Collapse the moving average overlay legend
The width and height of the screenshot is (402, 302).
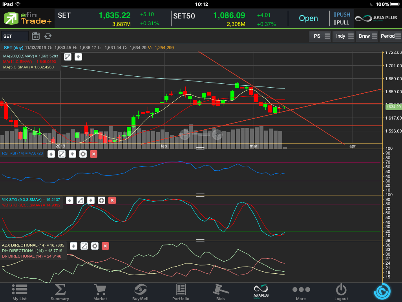pos(79,57)
